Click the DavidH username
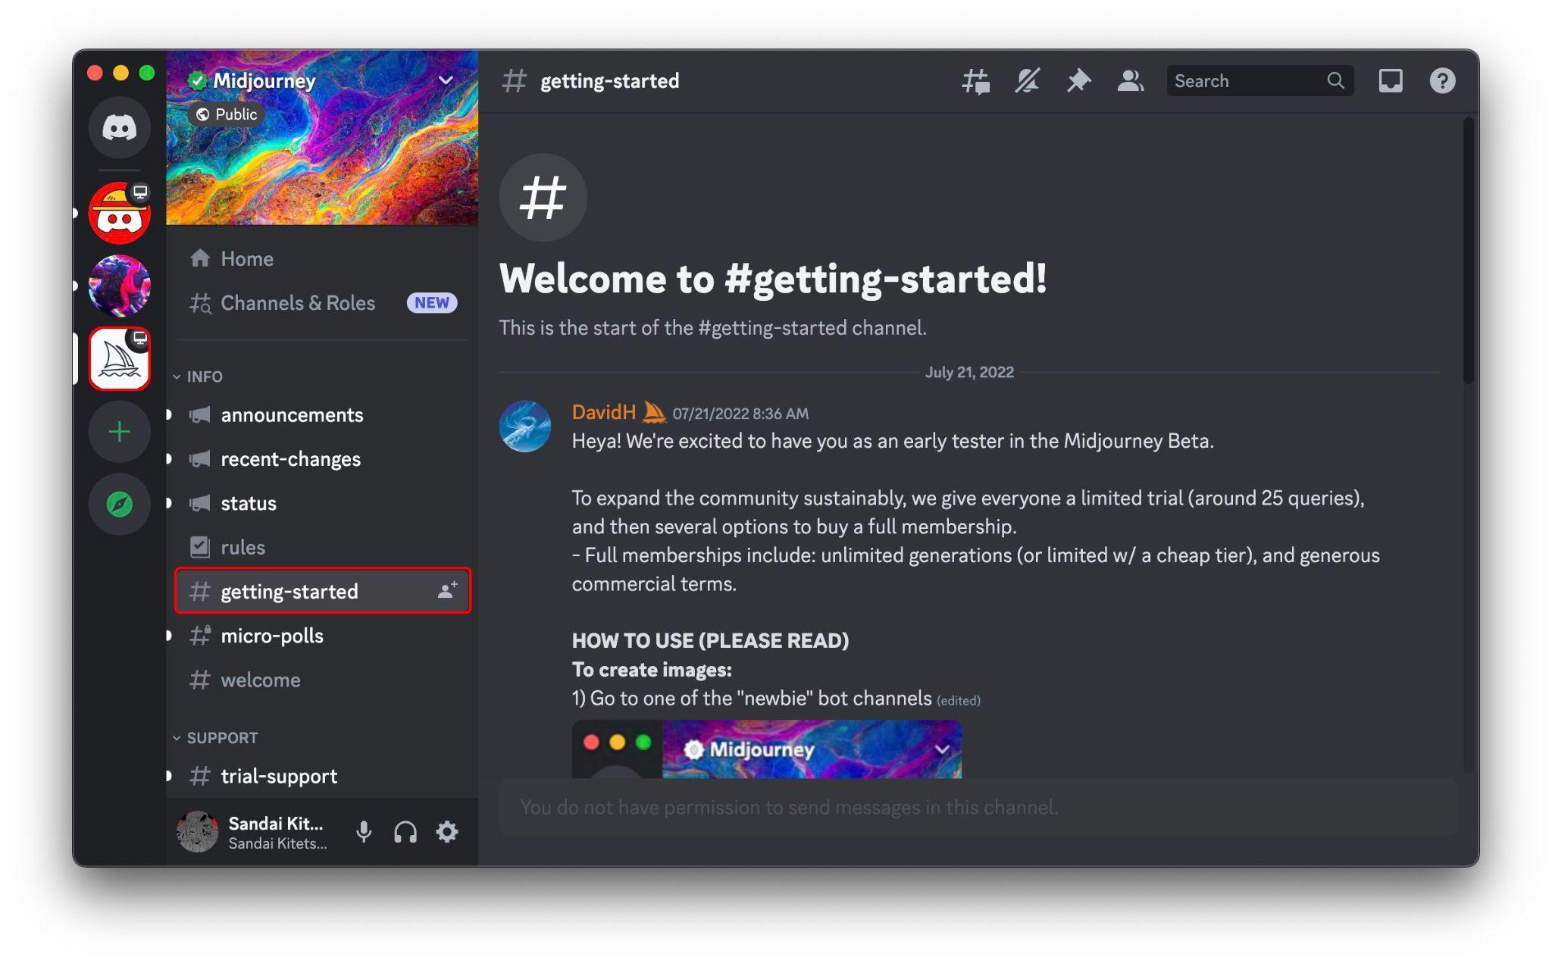The image size is (1552, 963). [604, 412]
